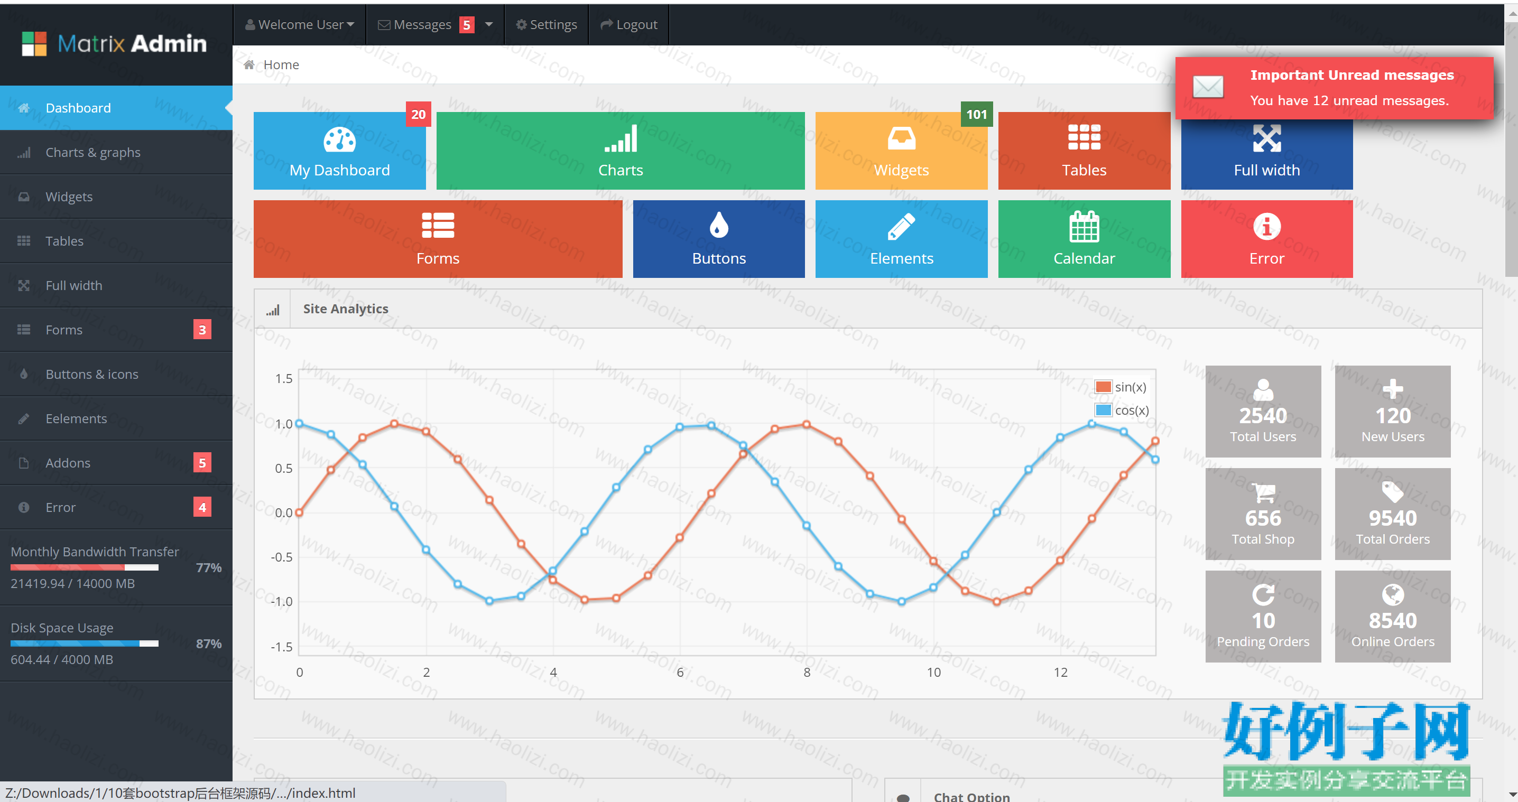This screenshot has height=802, width=1518.
Task: Click the 604.44 / 4000 MB text
Action: coord(62,659)
